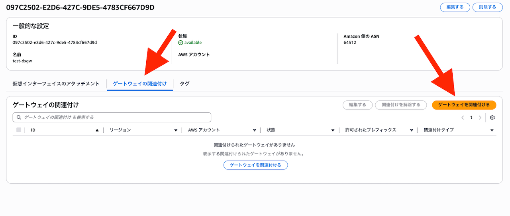Go to next page chevron
Screen dimensions: 510x216
pyautogui.click(x=480, y=118)
